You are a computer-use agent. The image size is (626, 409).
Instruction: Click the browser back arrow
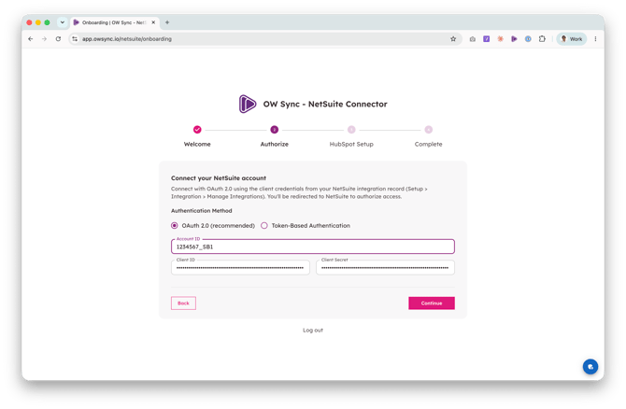pyautogui.click(x=31, y=38)
